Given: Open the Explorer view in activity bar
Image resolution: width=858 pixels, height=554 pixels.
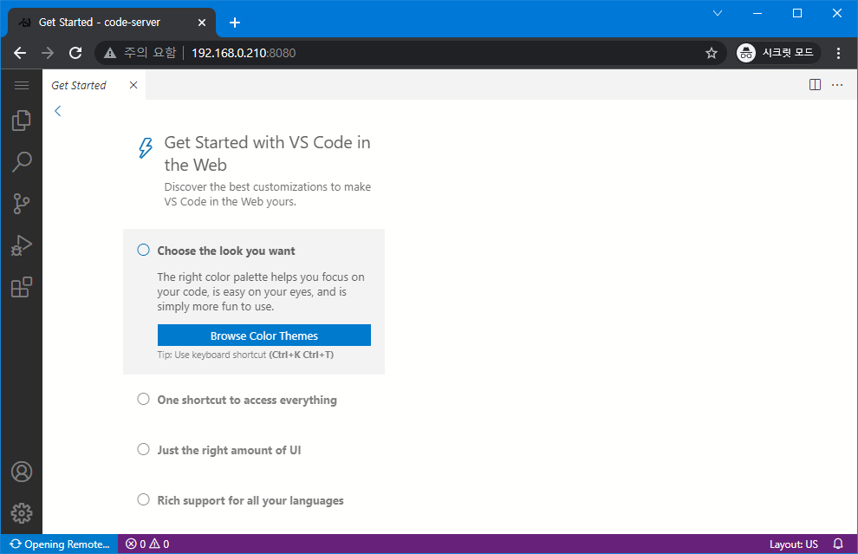Looking at the screenshot, I should click(22, 121).
